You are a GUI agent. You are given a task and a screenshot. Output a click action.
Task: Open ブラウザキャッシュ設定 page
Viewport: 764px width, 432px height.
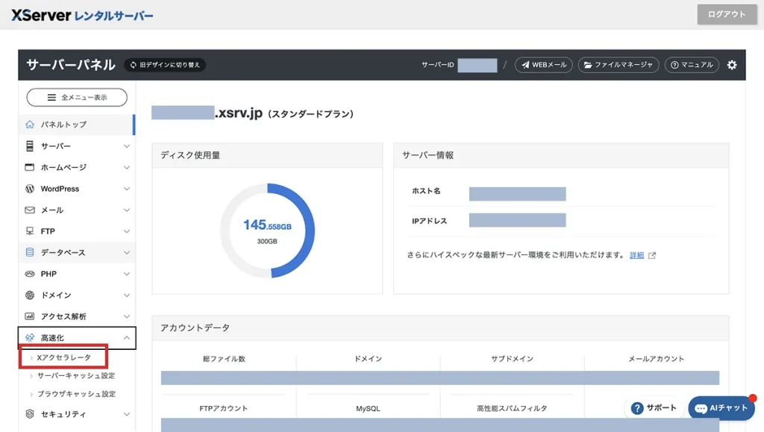click(x=77, y=393)
